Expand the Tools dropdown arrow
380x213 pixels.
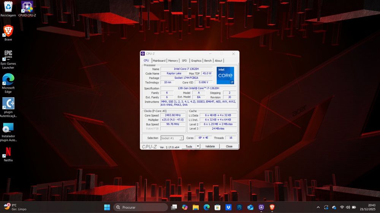[198, 147]
